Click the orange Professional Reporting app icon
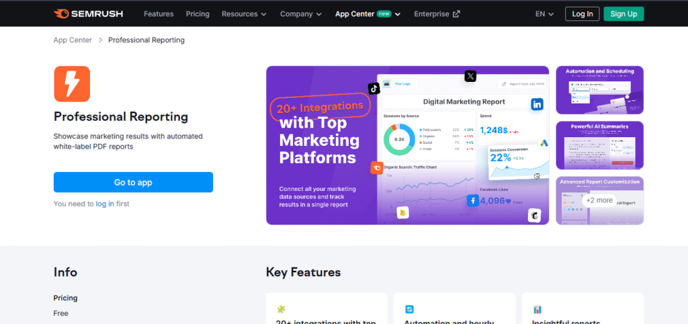The image size is (688, 324). (72, 84)
